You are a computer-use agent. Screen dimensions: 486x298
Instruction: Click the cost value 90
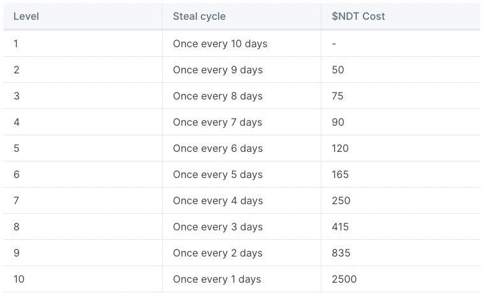338,122
